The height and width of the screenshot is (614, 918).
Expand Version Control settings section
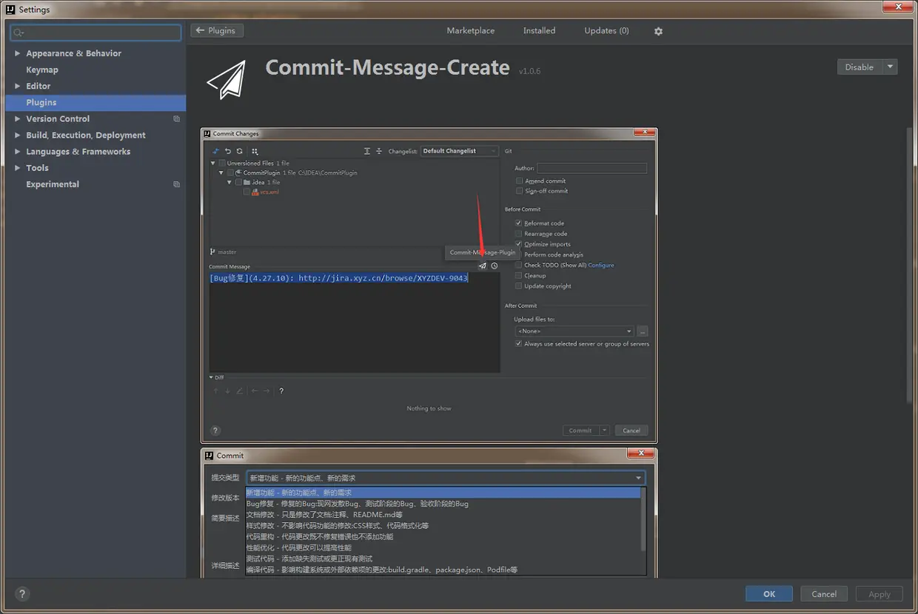pyautogui.click(x=18, y=118)
